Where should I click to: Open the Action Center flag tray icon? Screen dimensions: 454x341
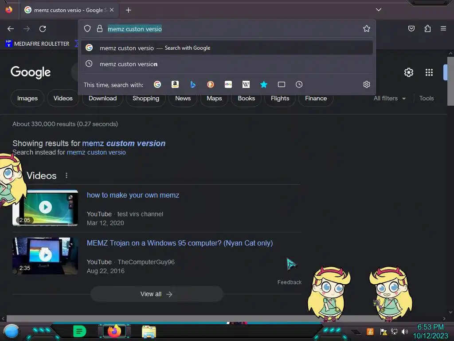[x=384, y=331]
